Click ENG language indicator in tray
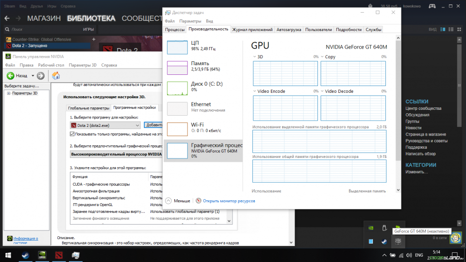Viewport: 466px width, 262px height. coord(419,255)
